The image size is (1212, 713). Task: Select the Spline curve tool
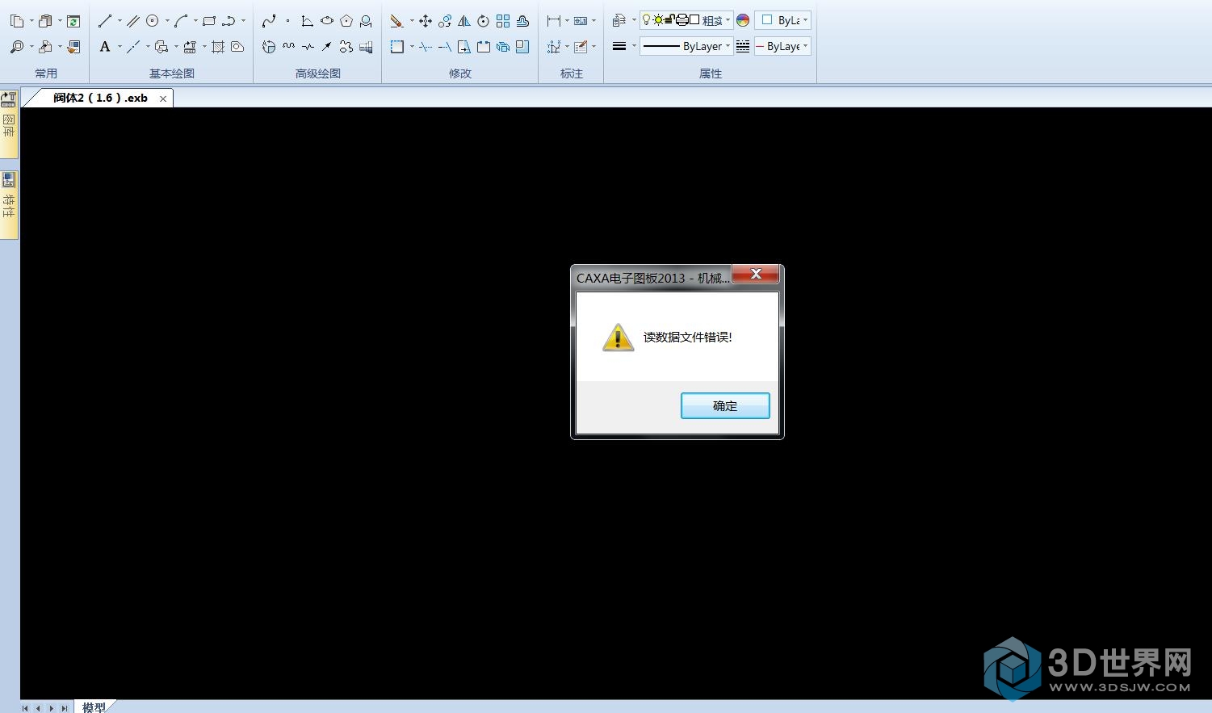269,21
